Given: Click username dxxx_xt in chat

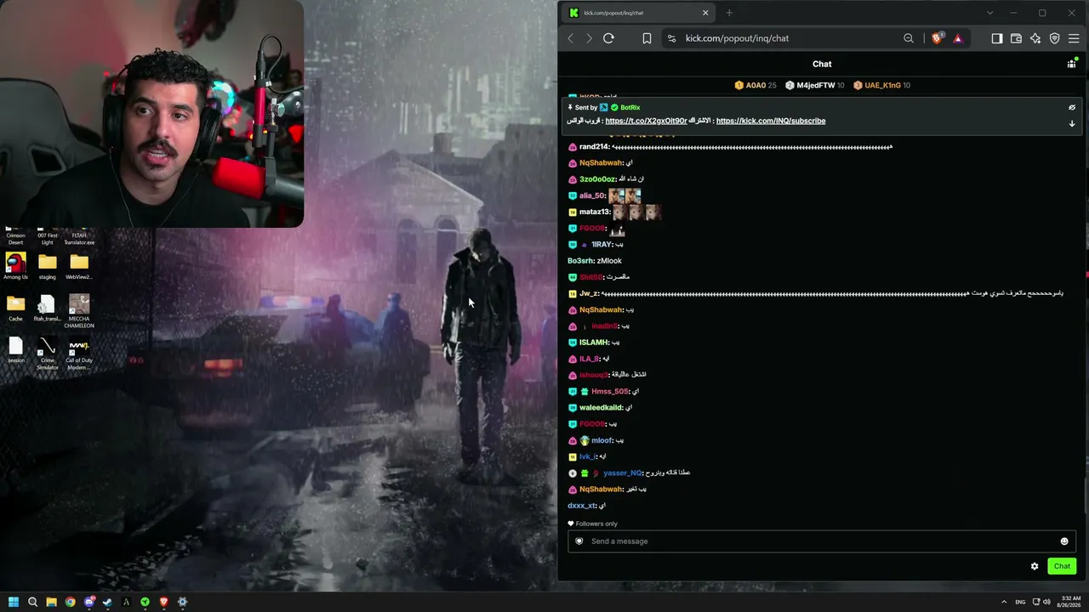Looking at the screenshot, I should pos(581,506).
